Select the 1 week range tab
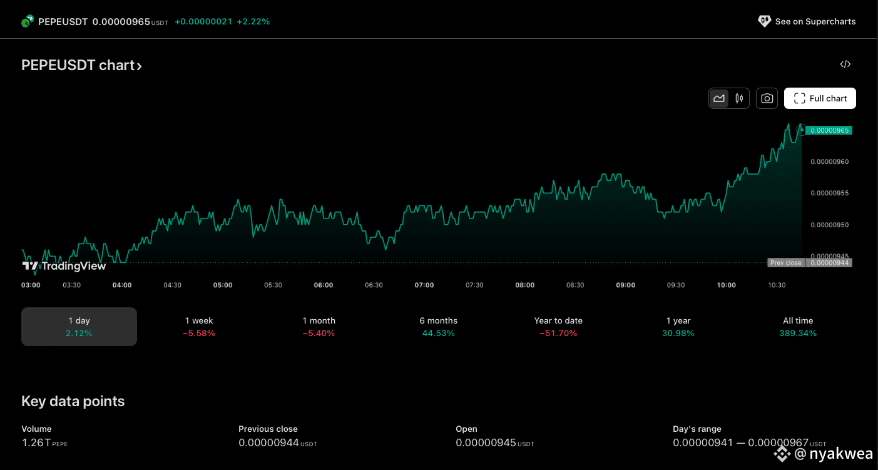878x470 pixels. [x=199, y=327]
